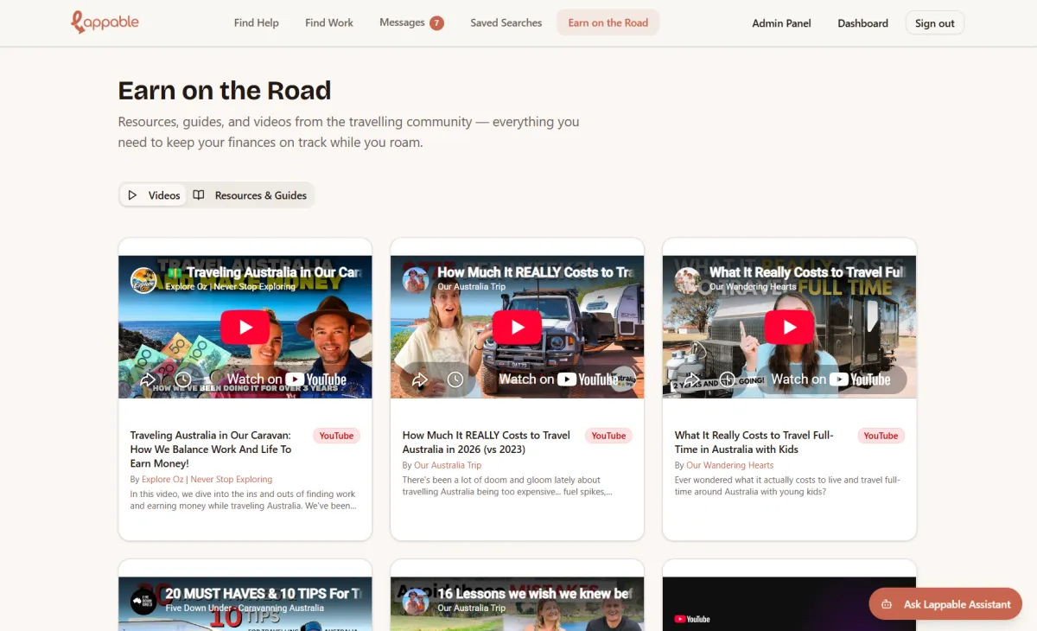Click Explore Oz channel avatar on first video

coord(143,280)
